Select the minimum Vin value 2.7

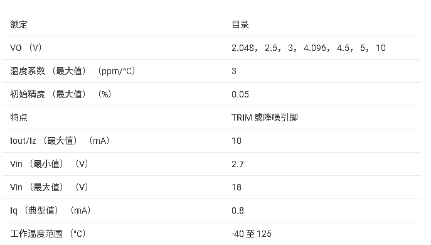pos(238,164)
